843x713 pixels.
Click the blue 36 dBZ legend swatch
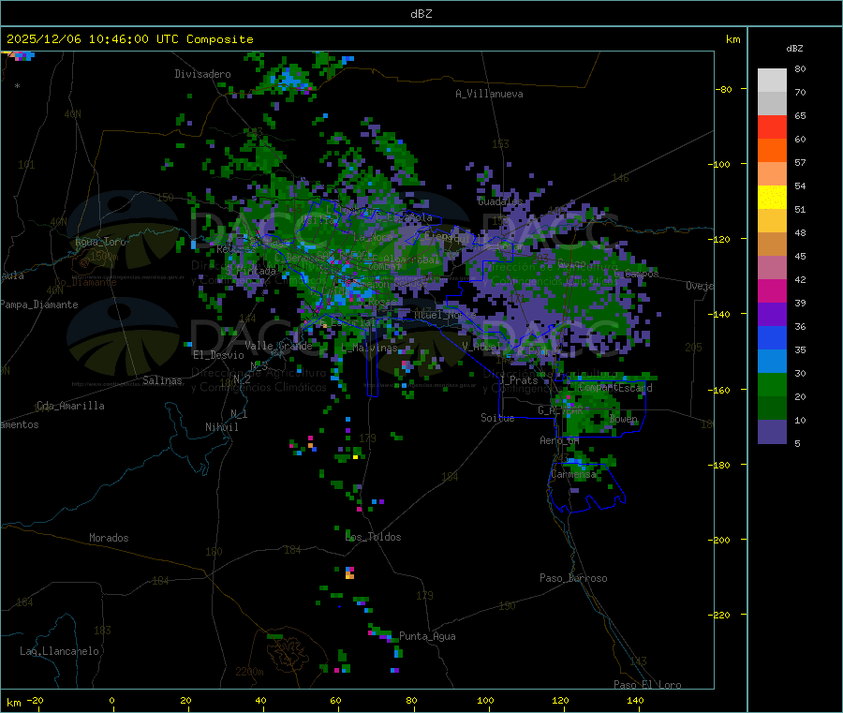click(x=772, y=337)
